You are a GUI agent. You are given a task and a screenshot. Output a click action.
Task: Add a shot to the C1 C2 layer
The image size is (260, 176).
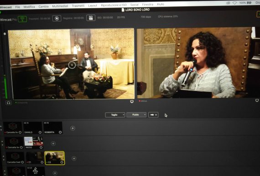(74, 159)
